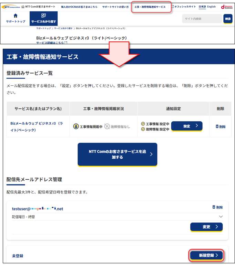
Task: Click the 検索 search button
Action: (x=228, y=19)
